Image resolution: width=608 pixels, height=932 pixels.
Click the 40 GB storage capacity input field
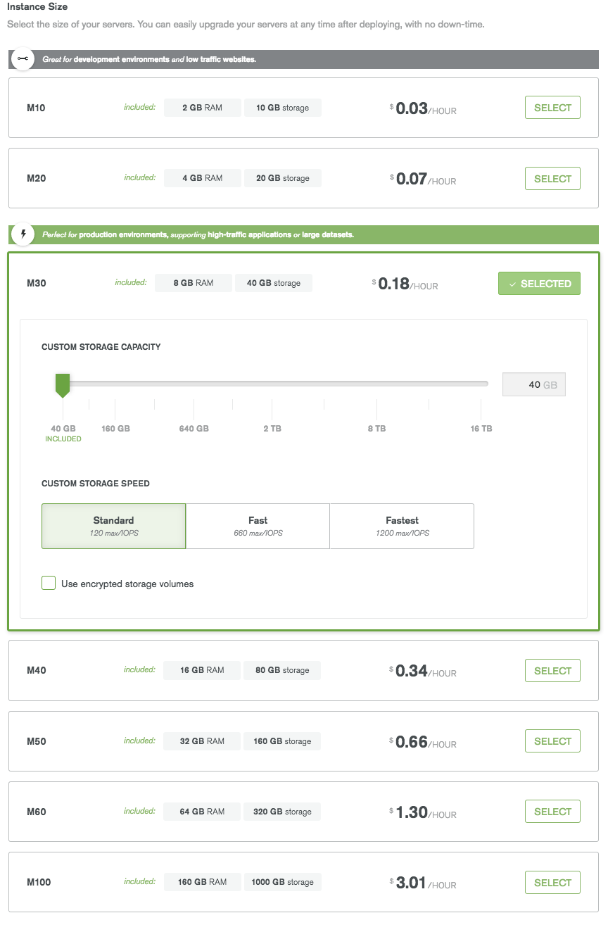click(534, 385)
